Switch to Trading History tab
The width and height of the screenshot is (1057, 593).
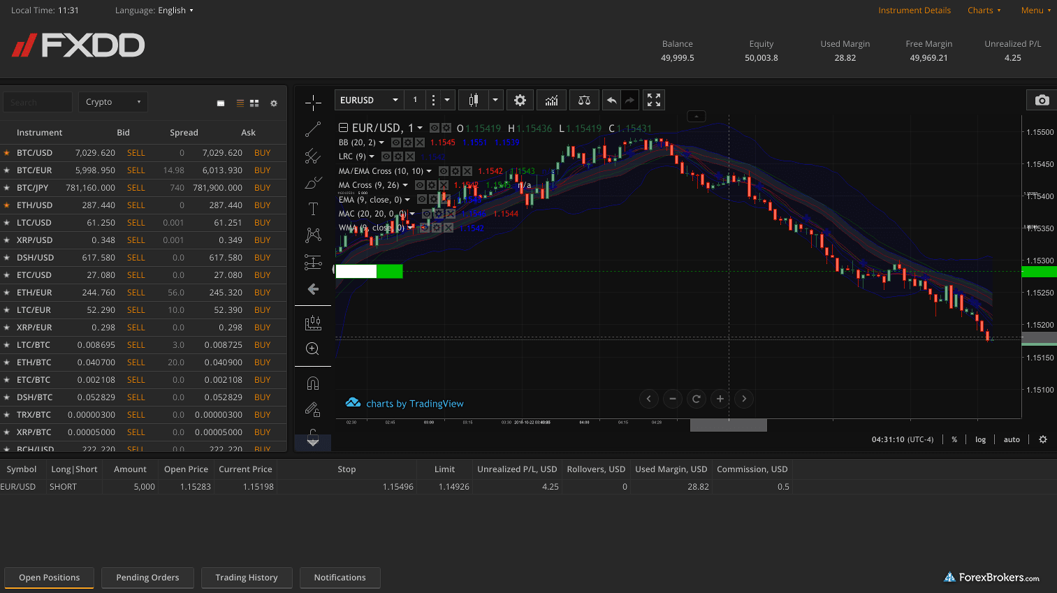(247, 578)
